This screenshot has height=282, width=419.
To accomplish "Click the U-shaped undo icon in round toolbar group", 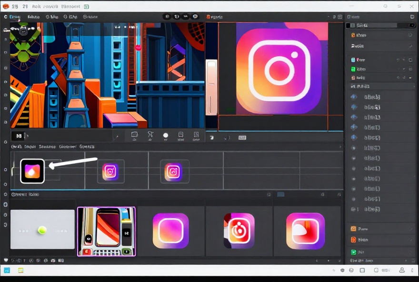I will pos(177,17).
